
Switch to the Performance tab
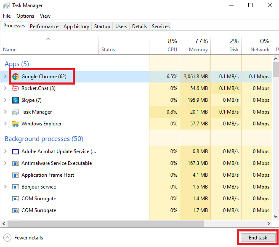[44, 27]
